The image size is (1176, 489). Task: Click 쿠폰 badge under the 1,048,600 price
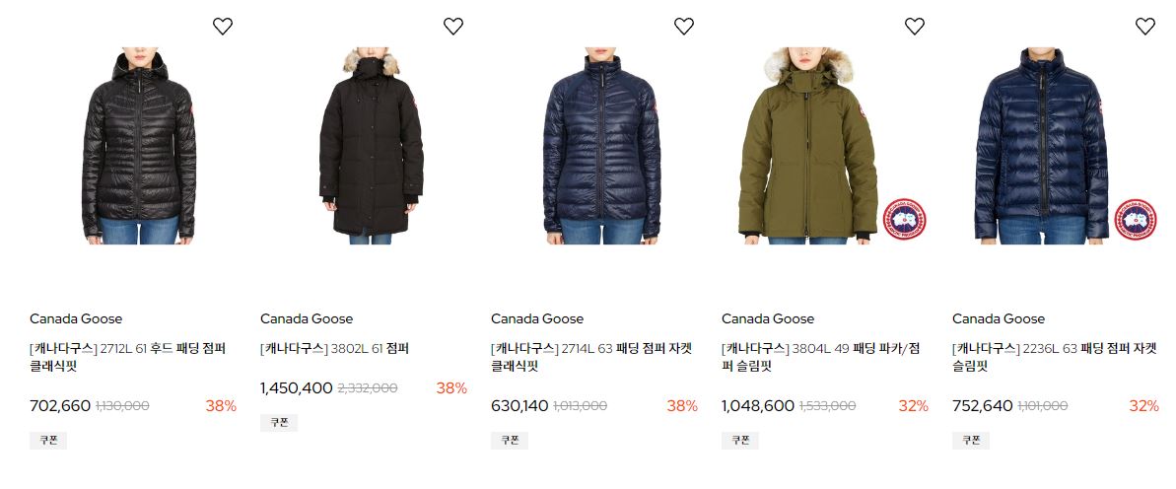(740, 441)
